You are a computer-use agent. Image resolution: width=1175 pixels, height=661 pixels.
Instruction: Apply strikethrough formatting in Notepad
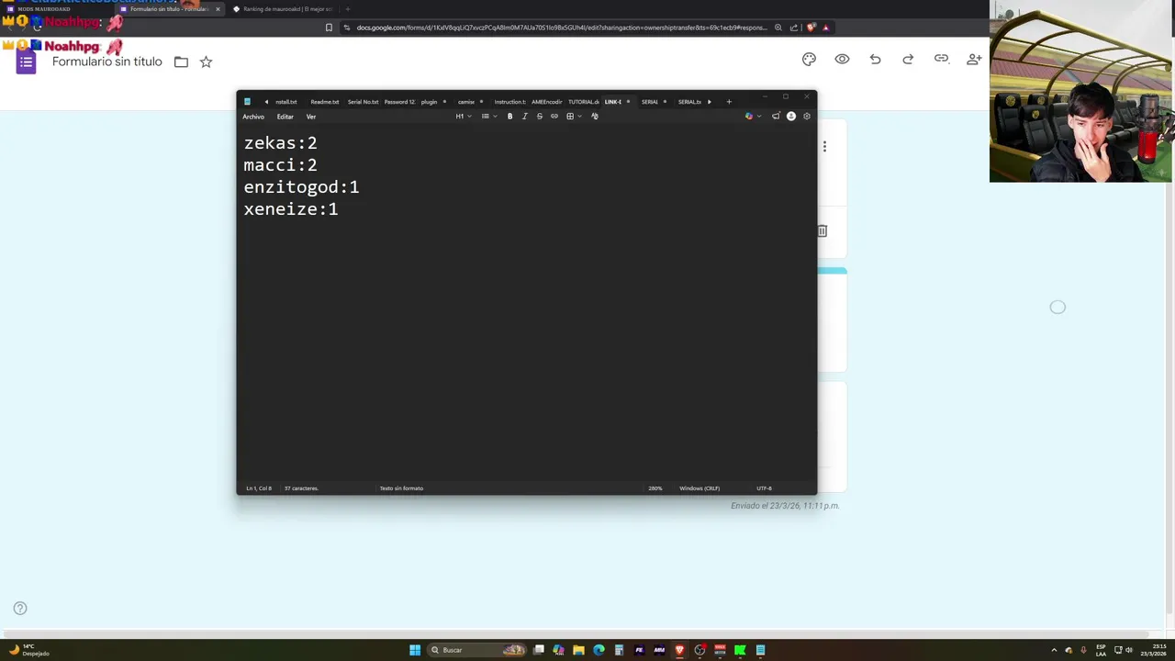[x=539, y=117]
